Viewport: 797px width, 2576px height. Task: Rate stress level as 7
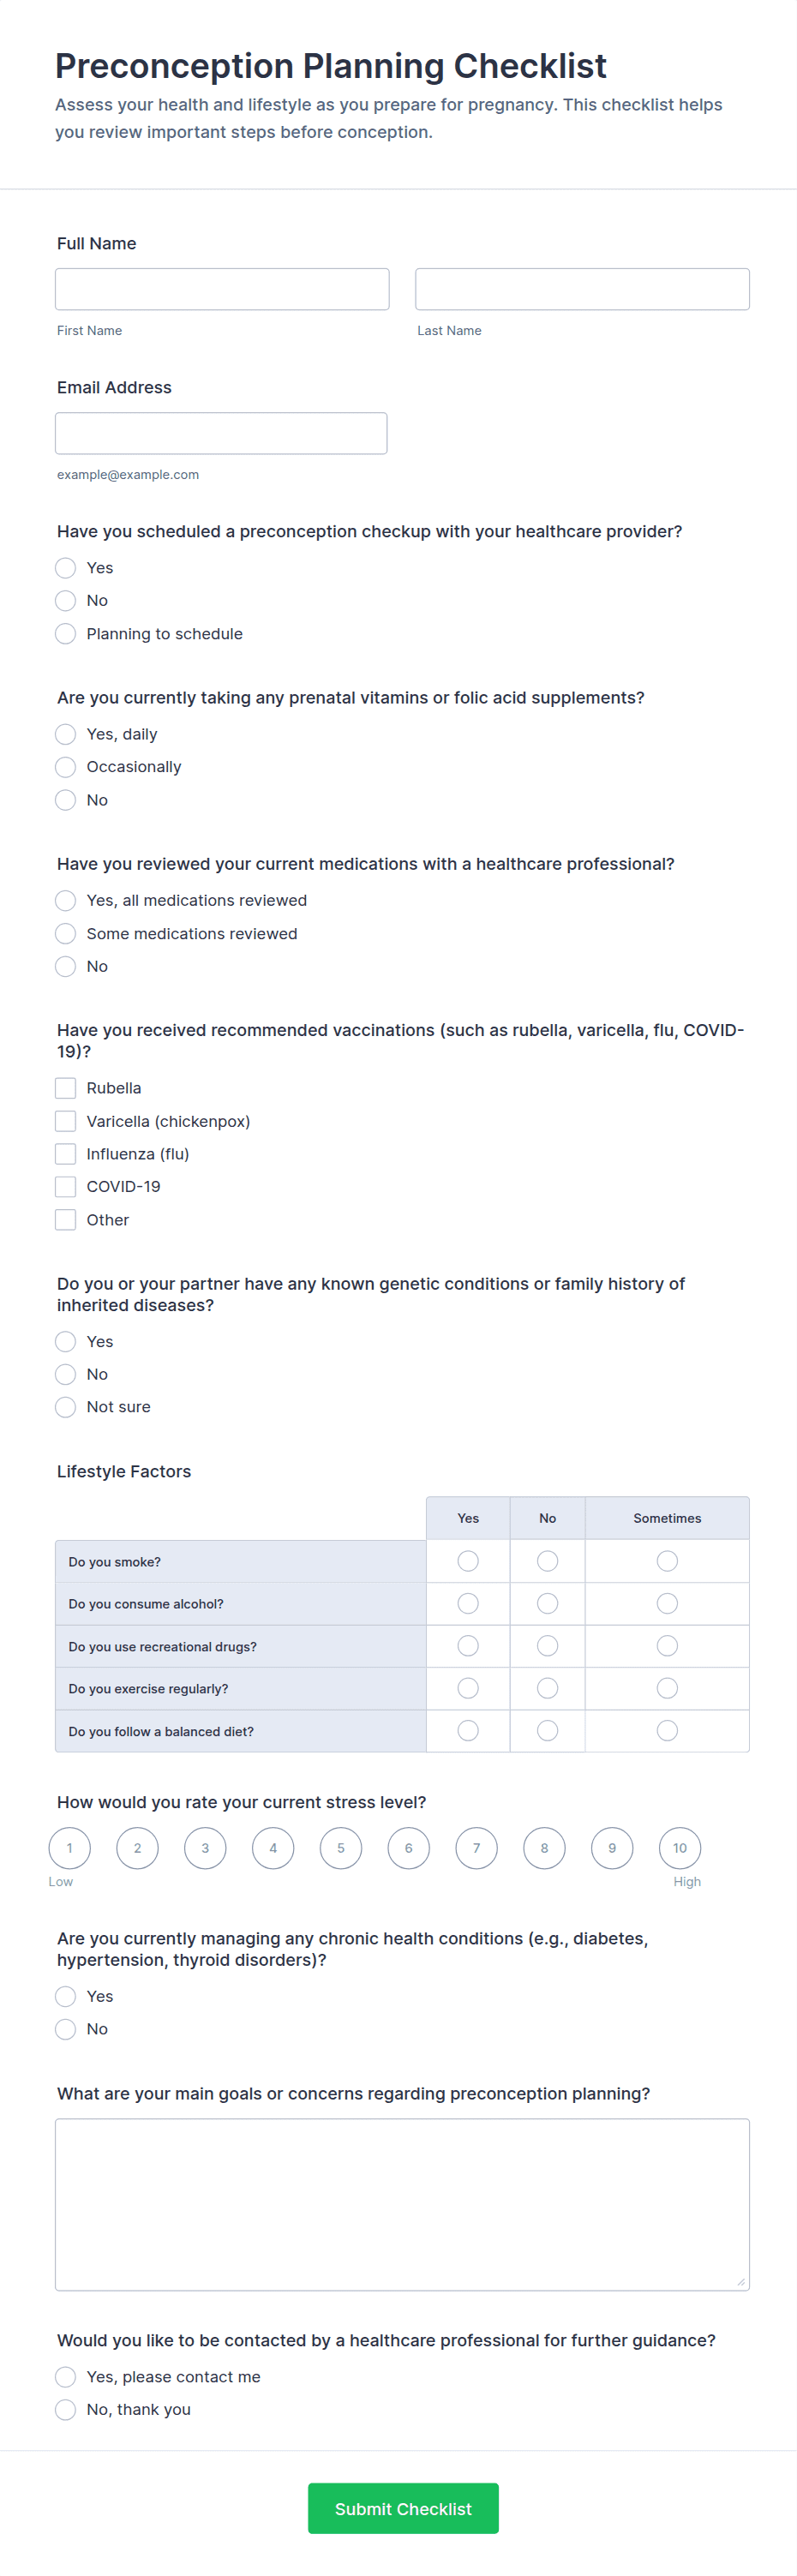(476, 1848)
